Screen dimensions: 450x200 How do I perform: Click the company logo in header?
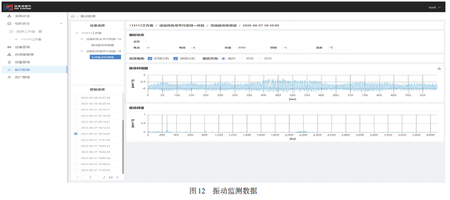17,7
